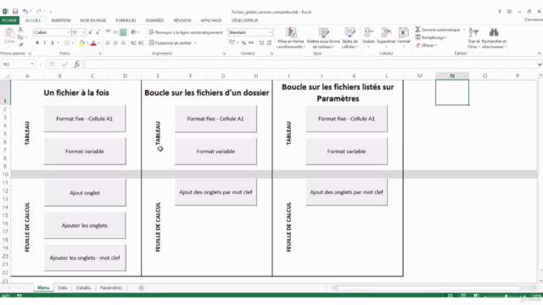Viewport: 543px width, 305px height.
Task: Click the thousands separator icon
Action: click(251, 43)
